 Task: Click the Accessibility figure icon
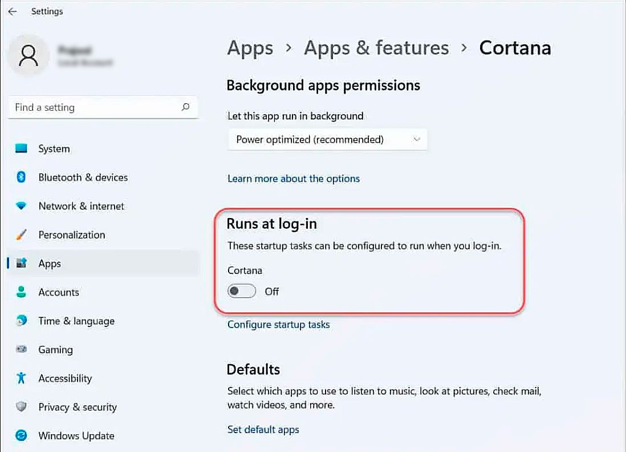21,378
